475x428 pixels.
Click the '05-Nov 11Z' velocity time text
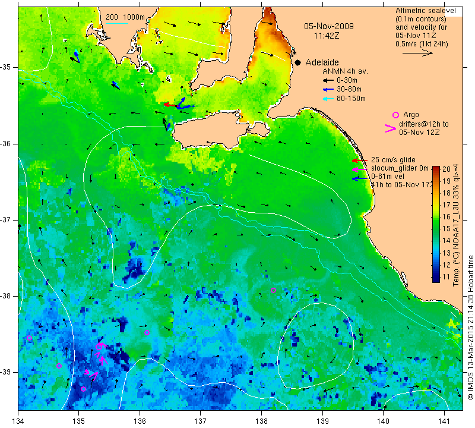coord(416,36)
